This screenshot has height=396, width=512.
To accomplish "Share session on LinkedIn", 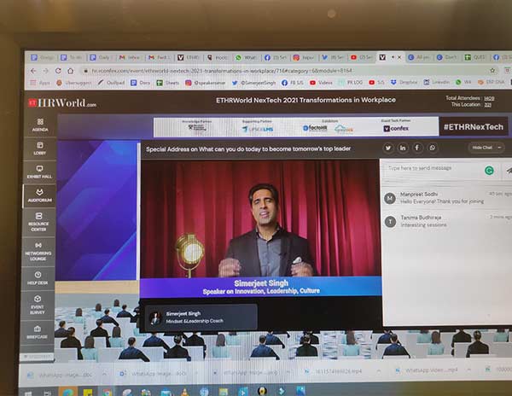I will click(x=403, y=148).
